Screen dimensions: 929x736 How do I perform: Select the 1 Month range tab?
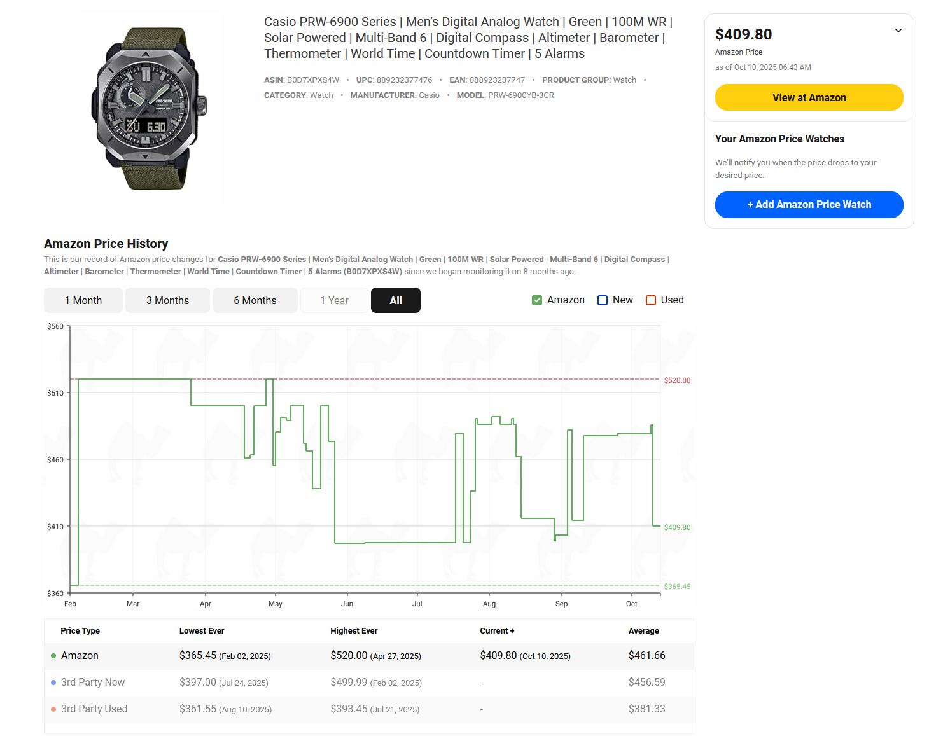click(83, 300)
